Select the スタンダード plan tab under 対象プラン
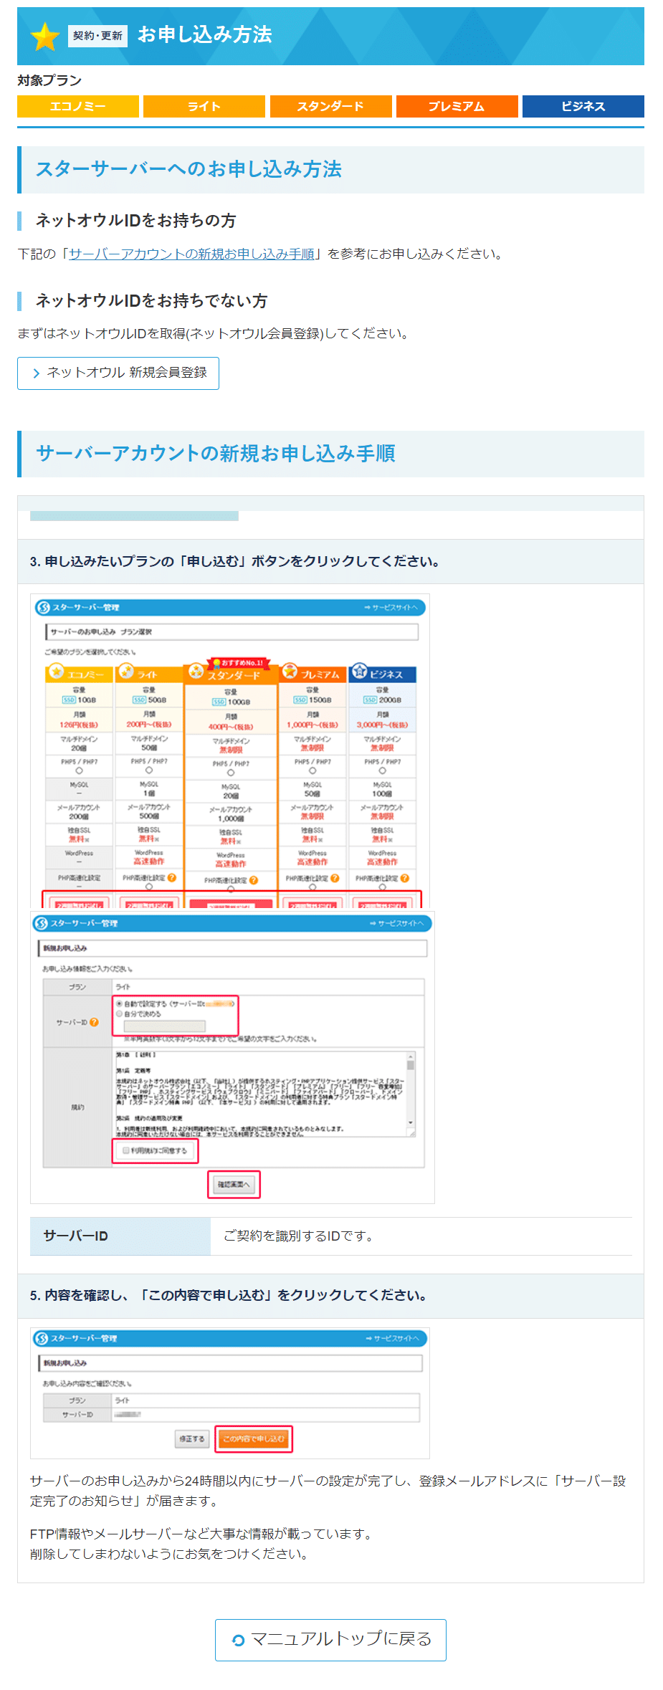 [x=330, y=106]
